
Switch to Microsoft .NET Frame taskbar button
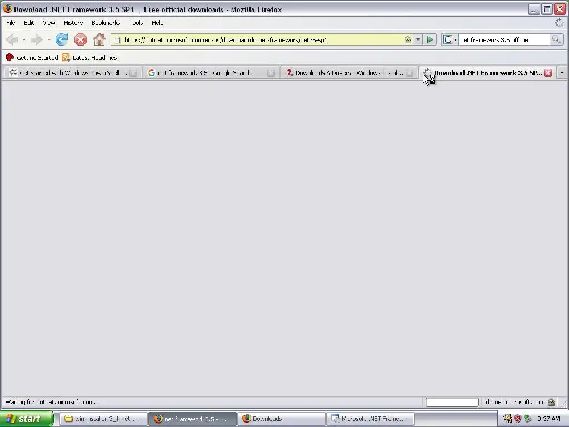[370, 419]
